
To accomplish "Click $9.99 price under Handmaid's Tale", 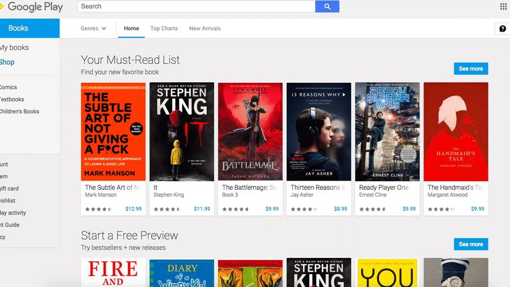I will [x=477, y=209].
